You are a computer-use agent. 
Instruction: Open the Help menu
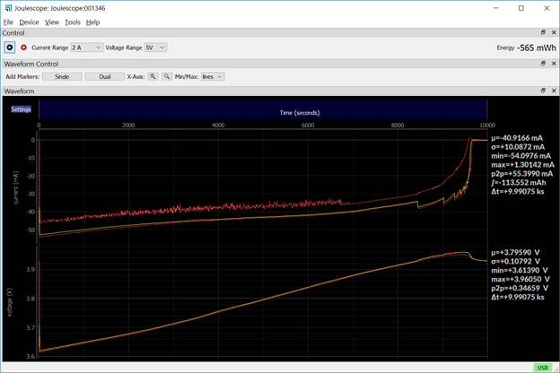click(x=92, y=22)
